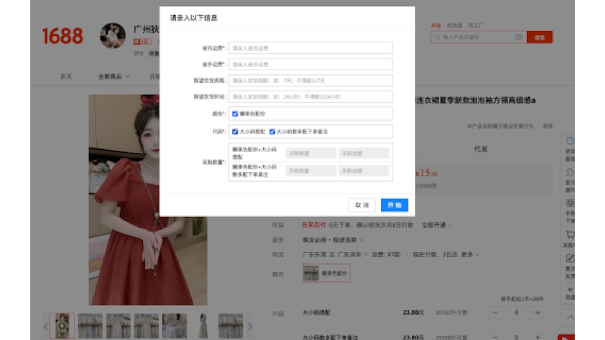The width and height of the screenshot is (605, 340).
Task: Click the 取消 cancel button
Action: (362, 205)
